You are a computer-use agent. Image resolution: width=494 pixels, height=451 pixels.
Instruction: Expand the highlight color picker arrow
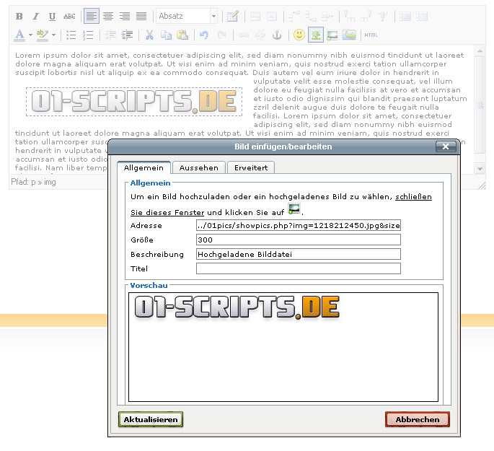point(54,35)
